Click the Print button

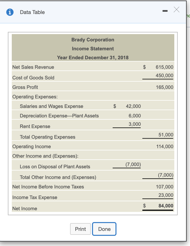[x=80, y=229]
